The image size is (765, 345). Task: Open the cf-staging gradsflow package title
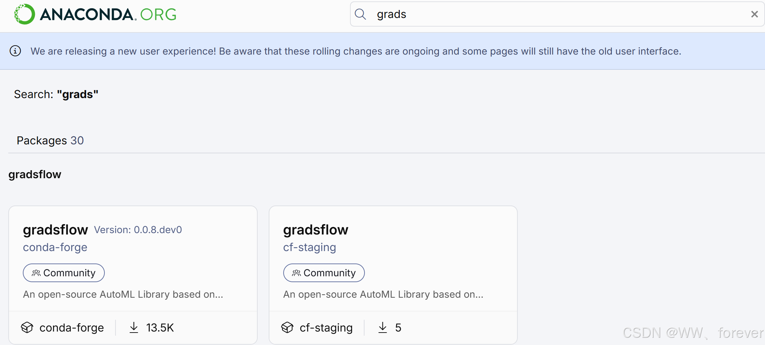click(x=316, y=230)
